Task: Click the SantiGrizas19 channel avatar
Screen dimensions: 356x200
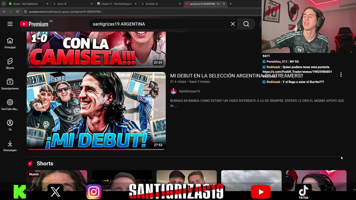Action: point(173,91)
